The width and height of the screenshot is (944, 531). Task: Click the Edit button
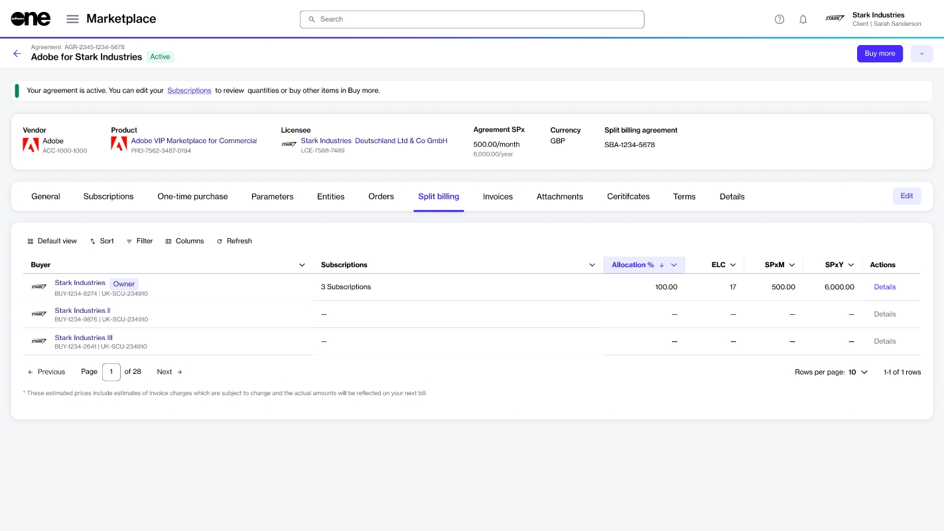906,196
